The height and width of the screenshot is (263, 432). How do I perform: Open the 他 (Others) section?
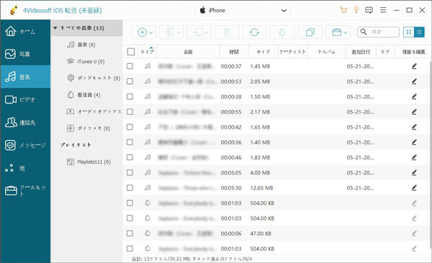point(25,168)
